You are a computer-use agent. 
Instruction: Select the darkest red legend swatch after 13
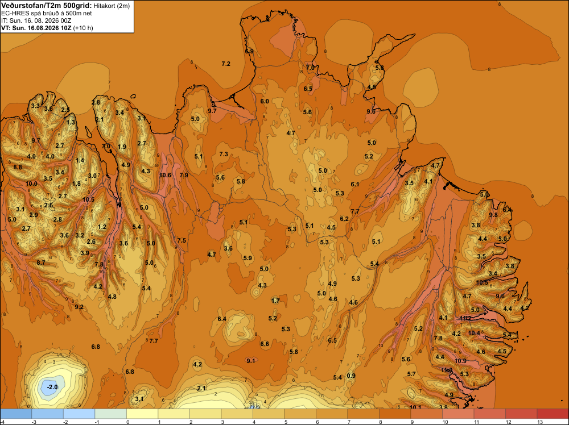point(552,414)
